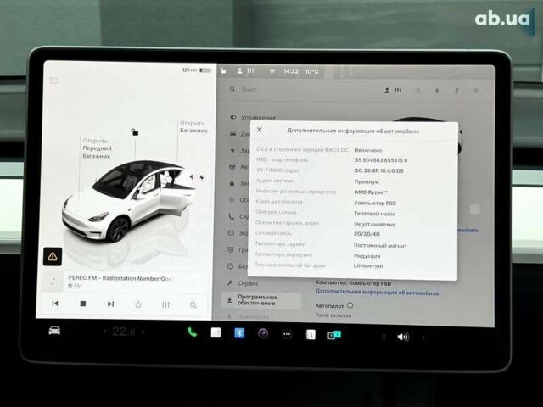543x407 pixels.
Task: Select Навигация menu item
Action: click(248, 316)
